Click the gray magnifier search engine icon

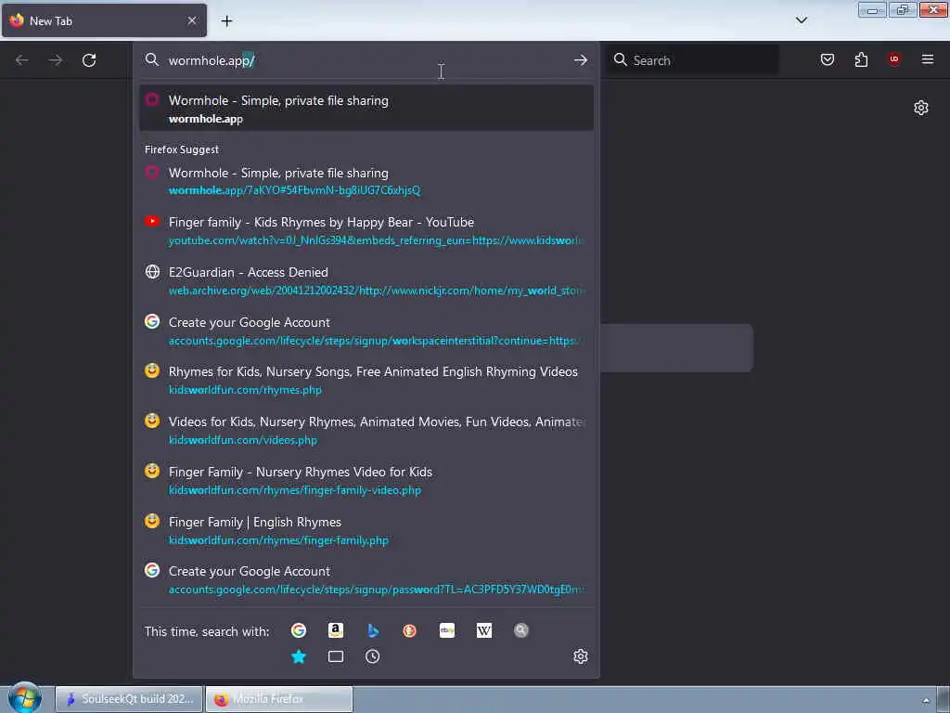coord(521,630)
